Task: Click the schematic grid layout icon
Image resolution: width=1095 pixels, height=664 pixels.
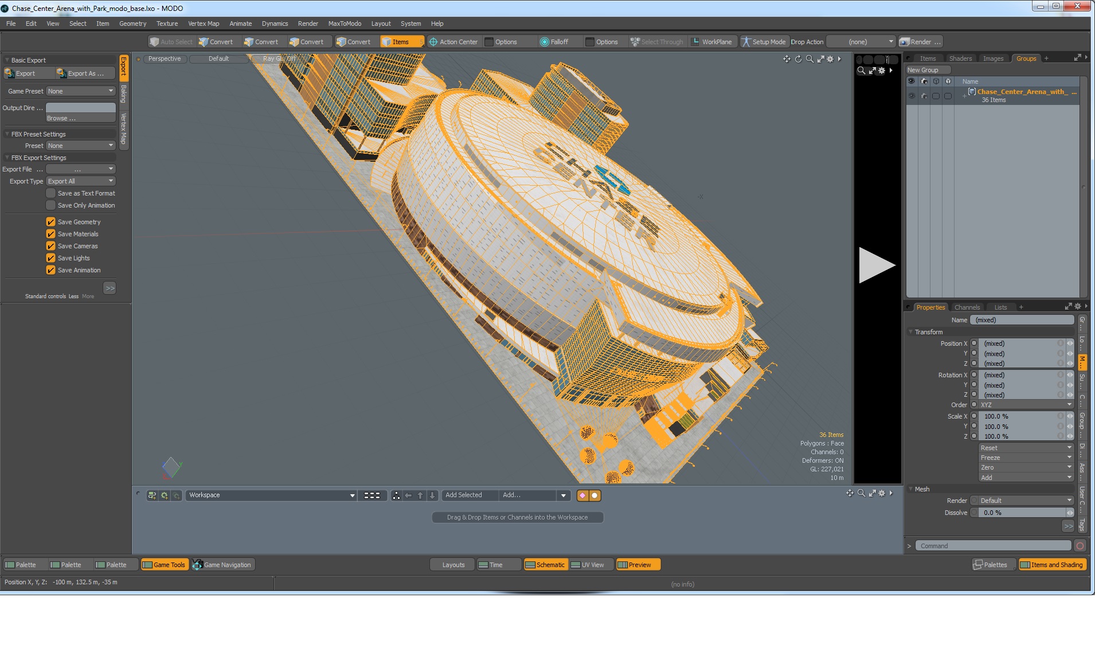Action: pyautogui.click(x=372, y=495)
